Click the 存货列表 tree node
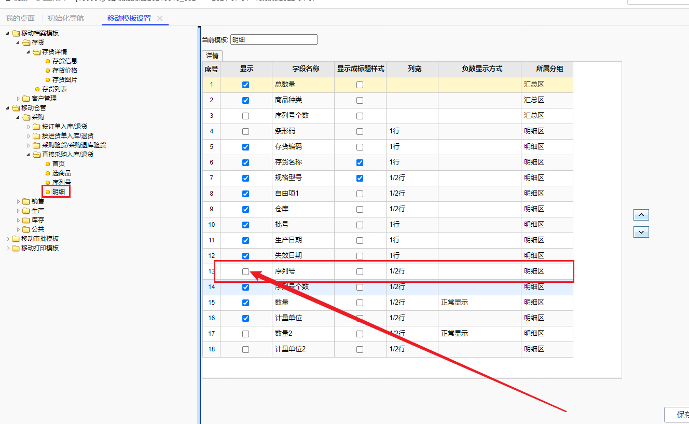689x424 pixels. tap(54, 89)
